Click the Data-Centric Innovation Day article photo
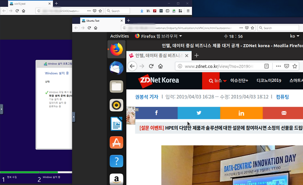Viewport: 303px width, 185px height. (x=232, y=165)
